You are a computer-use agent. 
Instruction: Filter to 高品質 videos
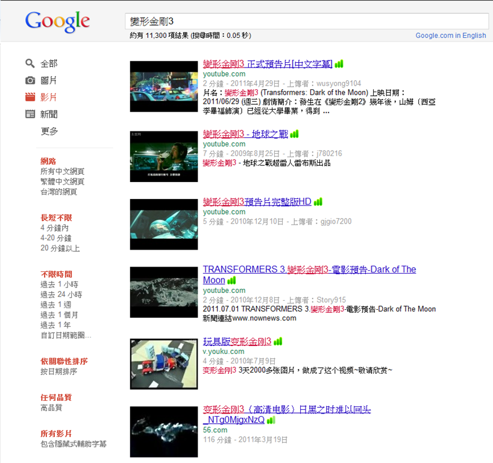51,408
